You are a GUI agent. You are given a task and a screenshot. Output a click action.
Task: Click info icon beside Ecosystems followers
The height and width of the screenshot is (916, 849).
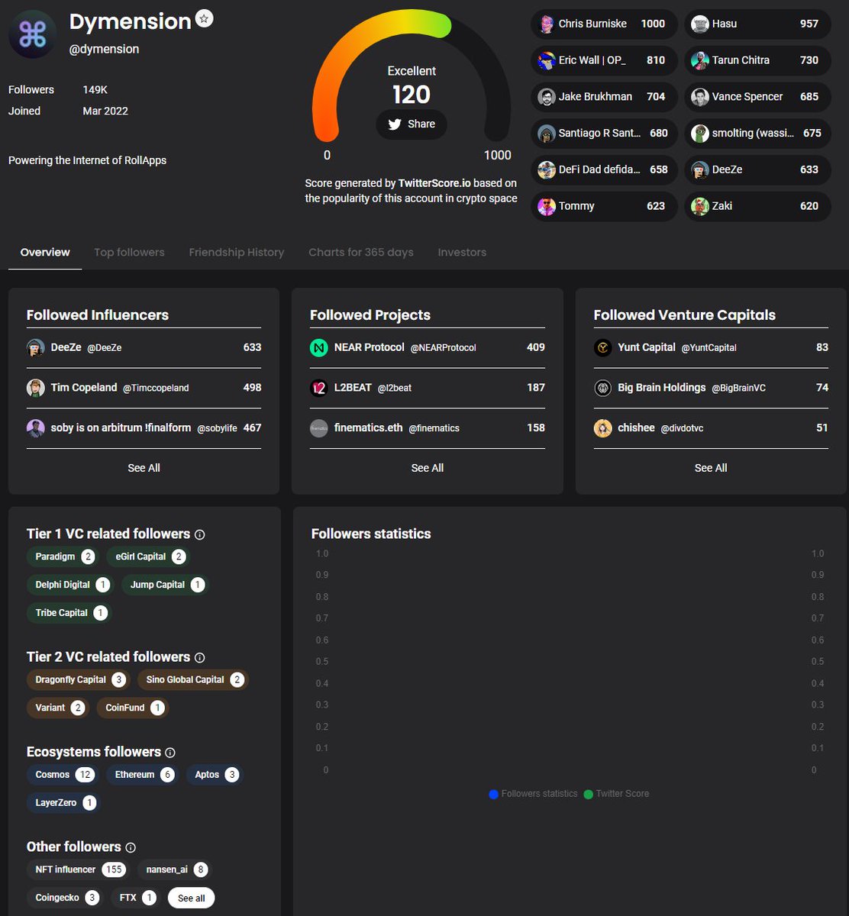pos(170,753)
